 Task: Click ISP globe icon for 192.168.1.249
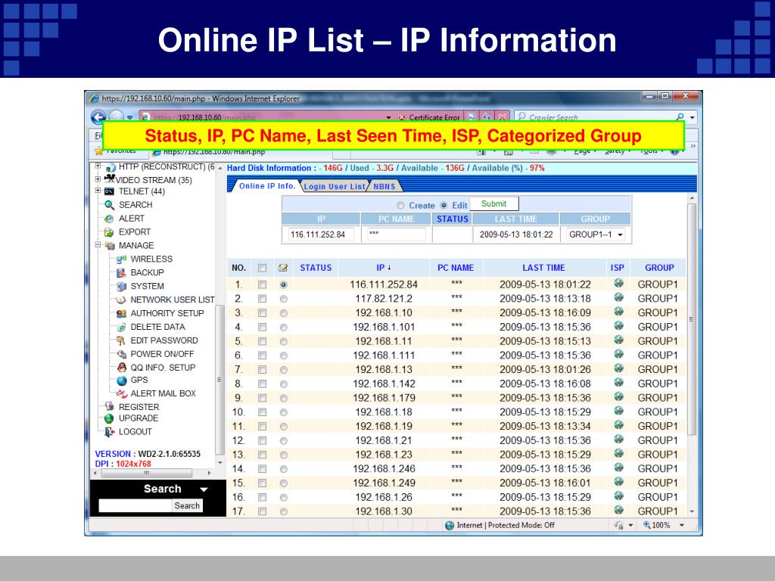click(618, 482)
